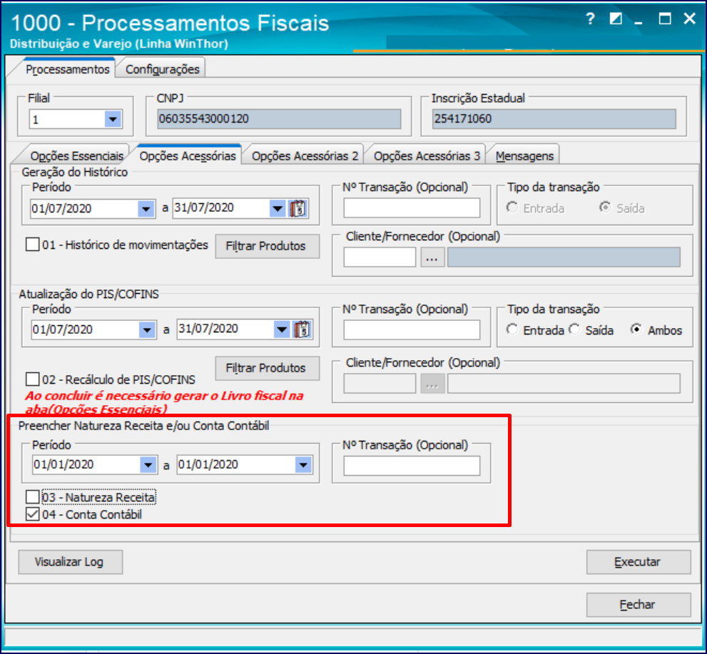This screenshot has width=707, height=654.
Task: Select Ambos radio button
Action: (x=636, y=329)
